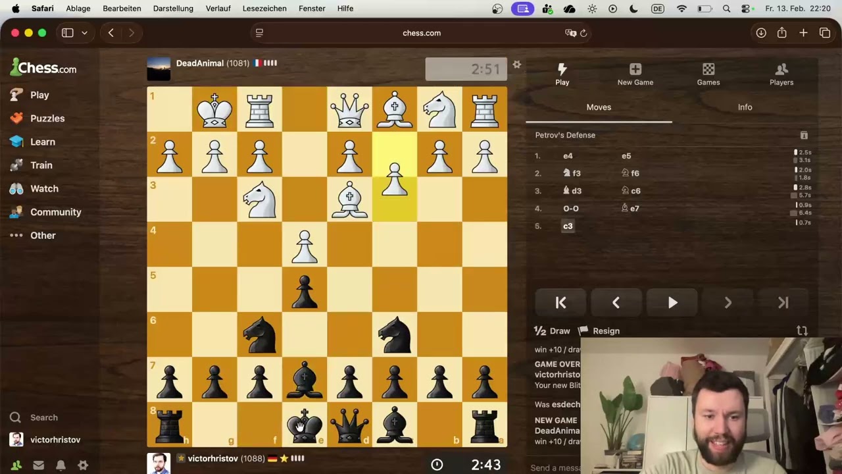Flip the board icon
This screenshot has height=474, width=842.
802,331
